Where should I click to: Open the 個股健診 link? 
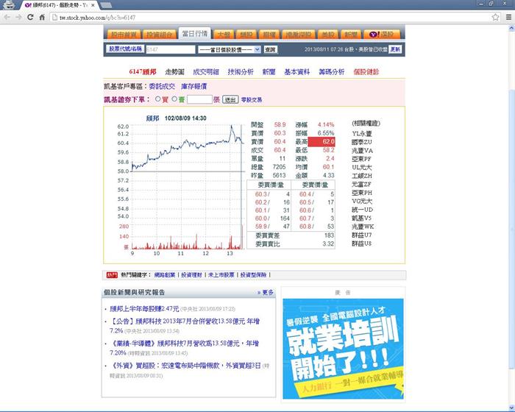pos(366,71)
